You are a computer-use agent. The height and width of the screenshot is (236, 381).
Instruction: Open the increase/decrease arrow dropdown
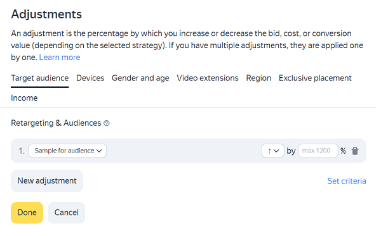[x=272, y=151]
